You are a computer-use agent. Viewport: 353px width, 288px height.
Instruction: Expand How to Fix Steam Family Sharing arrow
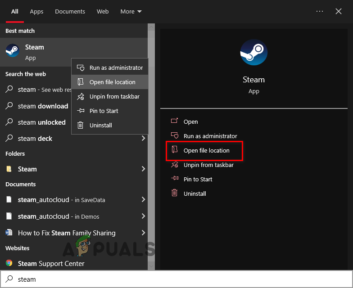143,233
